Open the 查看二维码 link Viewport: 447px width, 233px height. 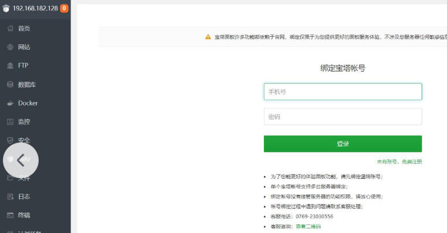pos(308,227)
